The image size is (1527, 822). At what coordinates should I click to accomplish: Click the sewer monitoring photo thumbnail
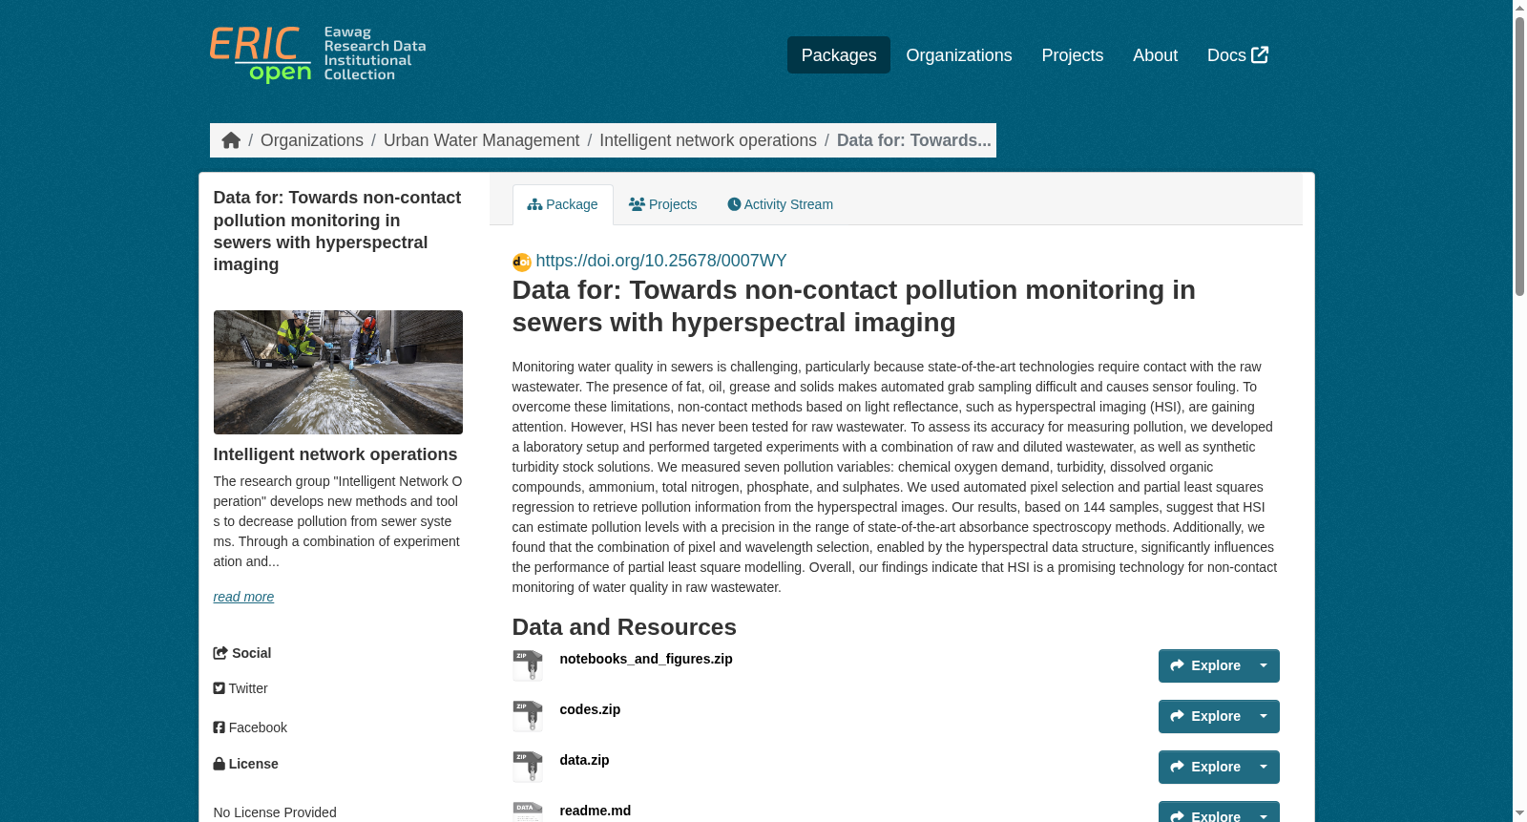click(338, 372)
